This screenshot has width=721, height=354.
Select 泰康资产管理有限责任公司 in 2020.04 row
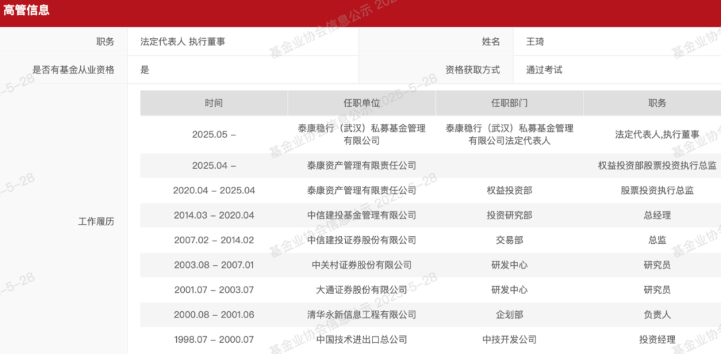pos(361,191)
